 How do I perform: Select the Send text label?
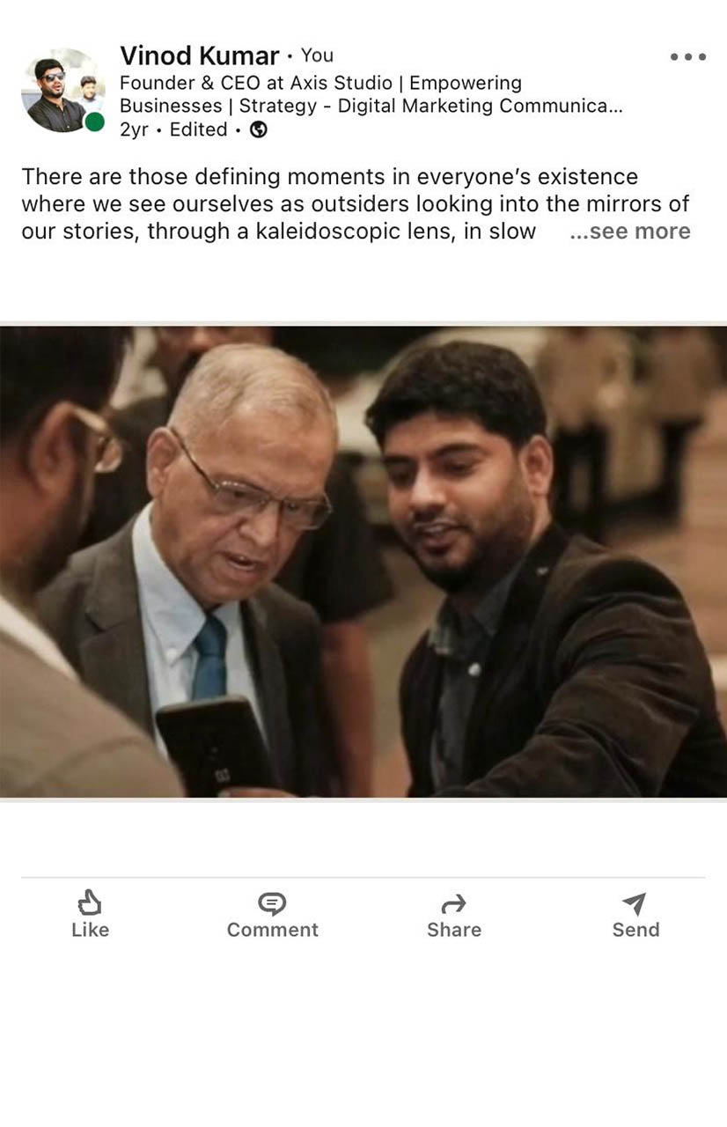point(635,930)
